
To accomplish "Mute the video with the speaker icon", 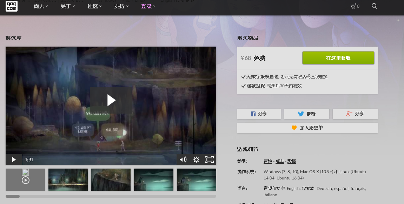I will point(183,159).
